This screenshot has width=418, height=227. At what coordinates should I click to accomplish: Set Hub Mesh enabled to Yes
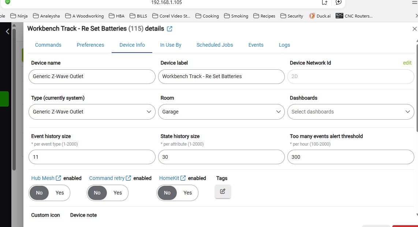coord(60,193)
